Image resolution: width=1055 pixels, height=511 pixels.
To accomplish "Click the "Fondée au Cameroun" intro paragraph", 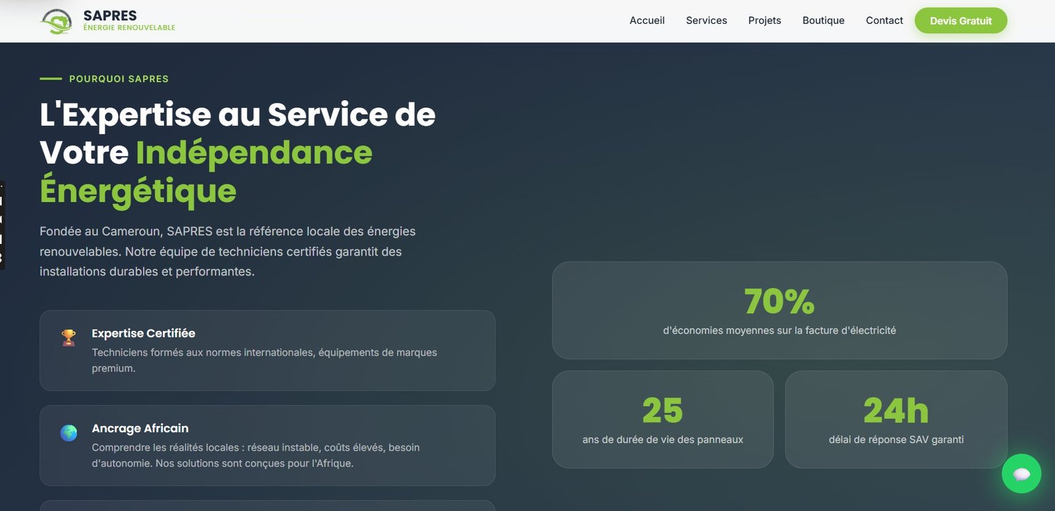I will click(x=227, y=251).
